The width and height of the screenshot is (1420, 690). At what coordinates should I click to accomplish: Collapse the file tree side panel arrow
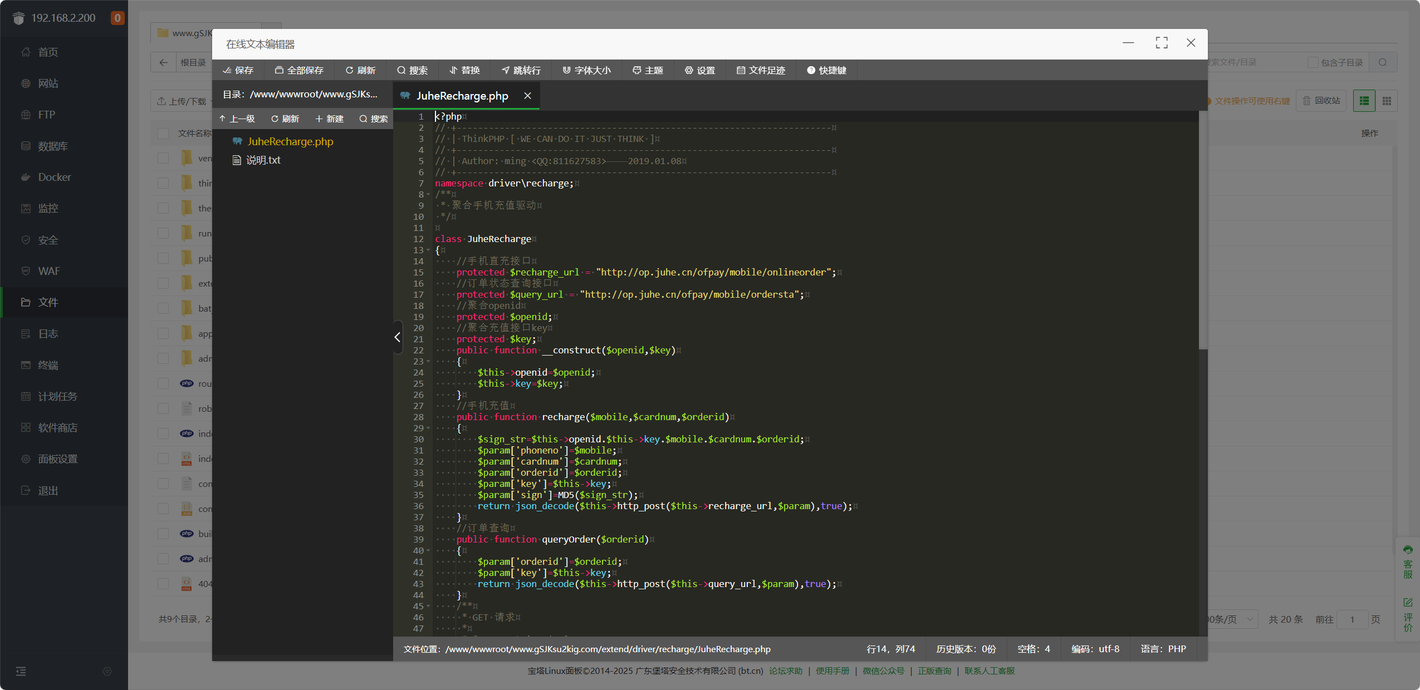pos(397,337)
